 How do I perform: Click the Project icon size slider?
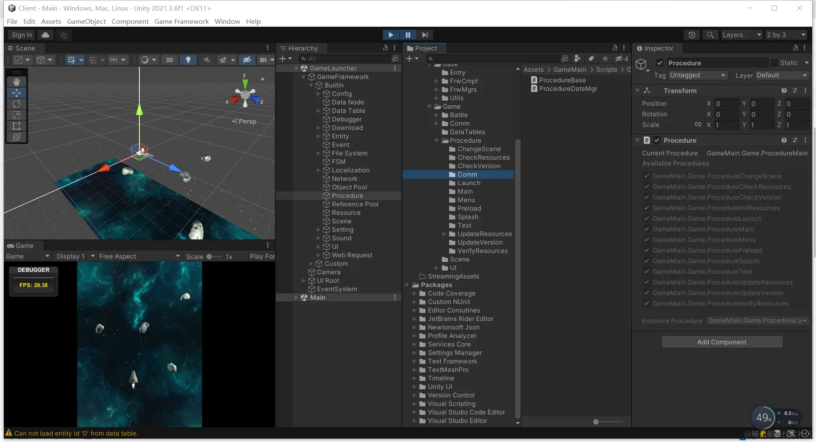tap(608, 422)
